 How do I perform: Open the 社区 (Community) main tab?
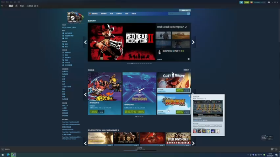click(22, 6)
